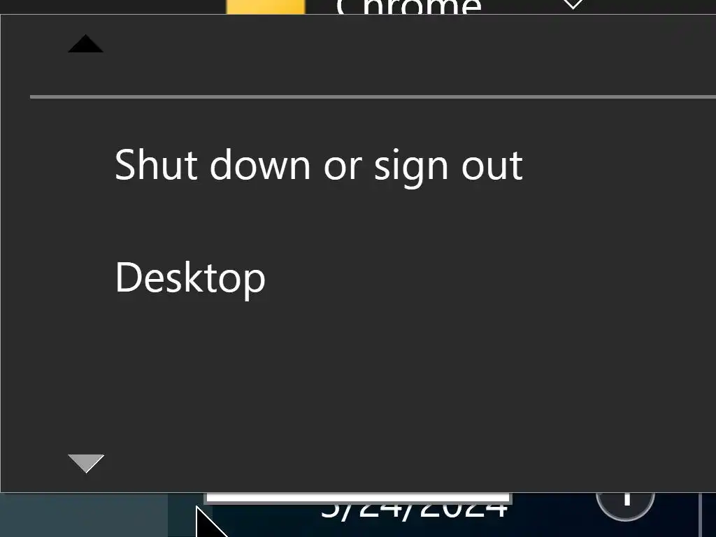Click the menu's downward-pointing triangle
Image resolution: width=716 pixels, height=537 pixels.
pyautogui.click(x=86, y=464)
